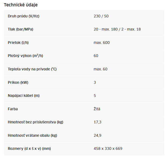Select the Tlak (bar/MPa) row label
167x160 pixels.
(21, 29)
